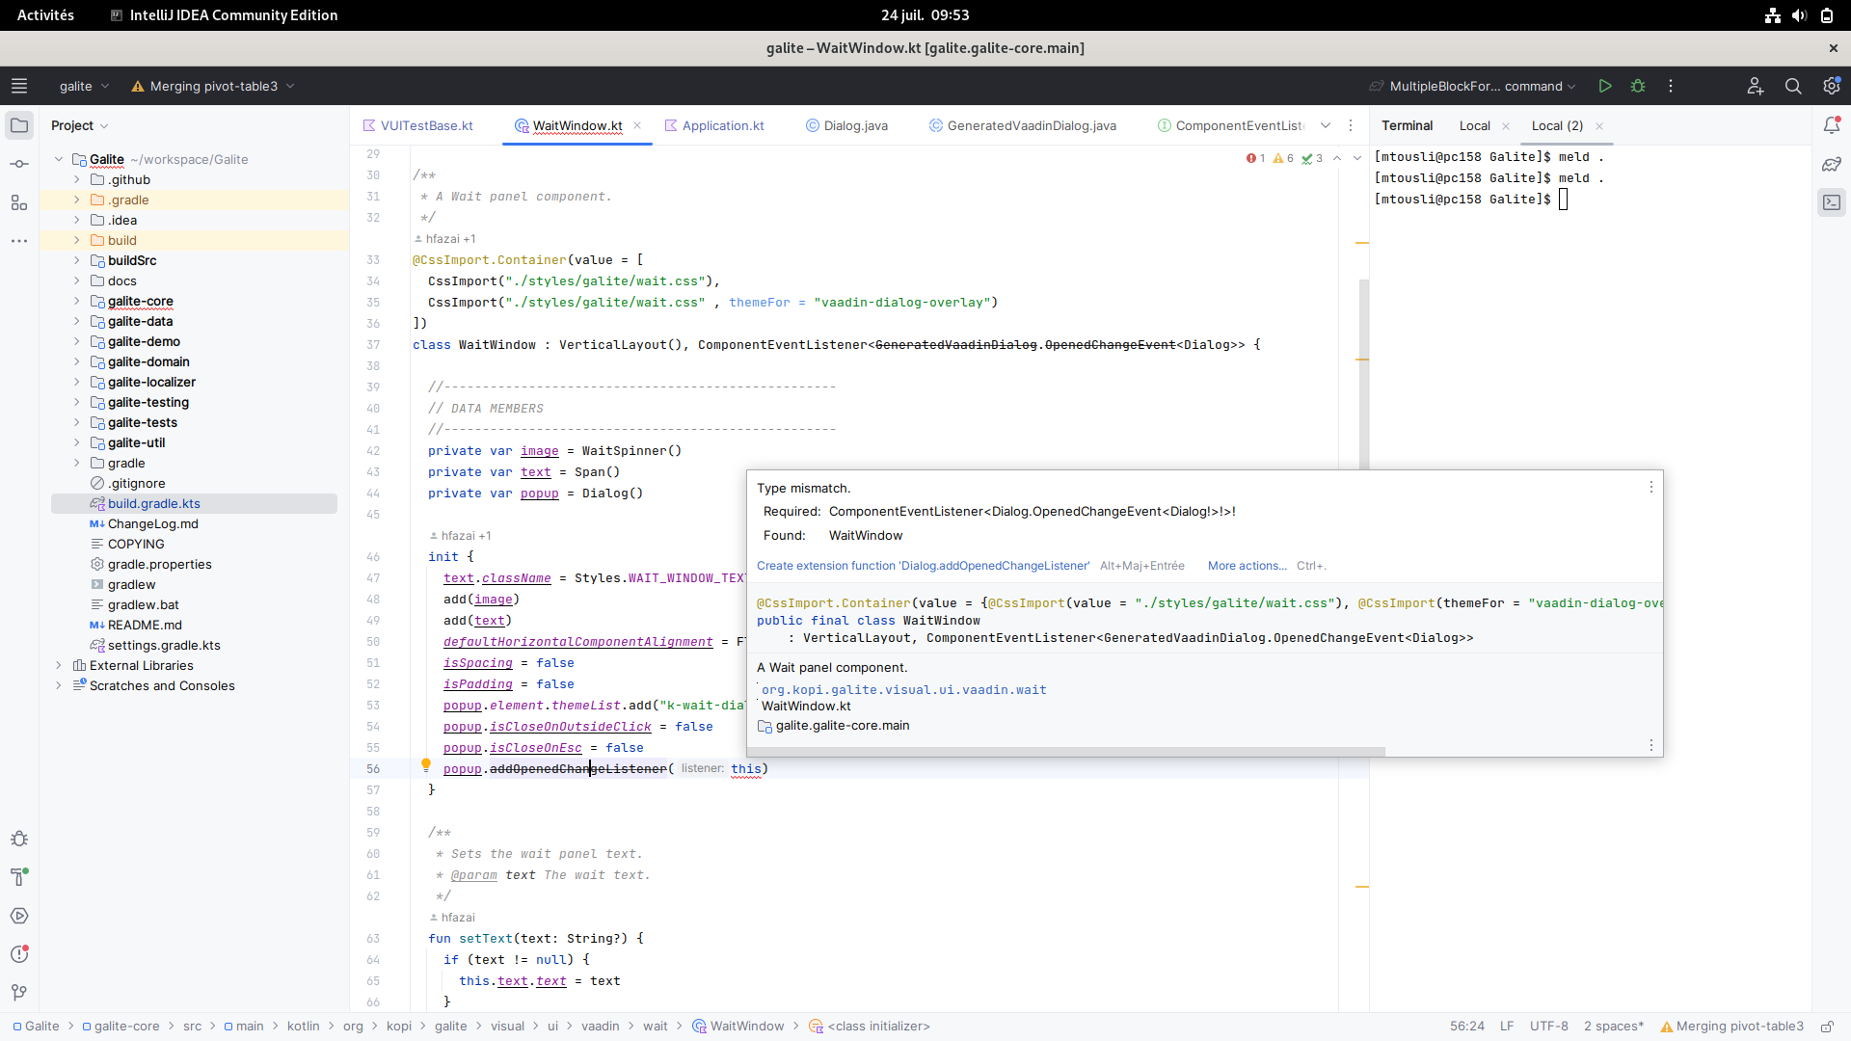Click Create extension function quick-fix link
1851x1041 pixels.
pos(923,566)
